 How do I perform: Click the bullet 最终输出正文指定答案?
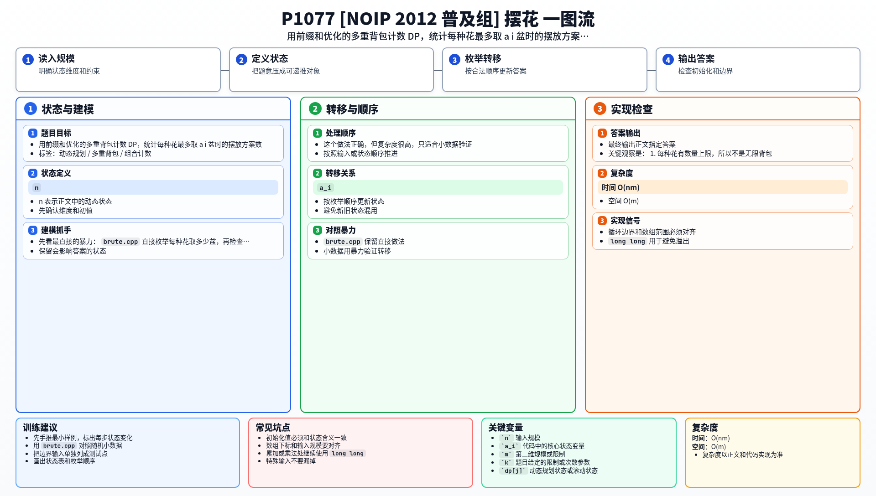642,145
